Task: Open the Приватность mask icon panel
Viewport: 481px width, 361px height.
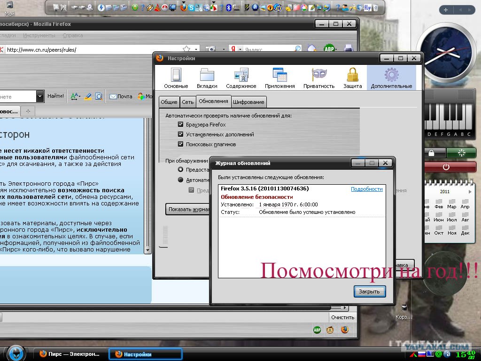Action: [319, 78]
